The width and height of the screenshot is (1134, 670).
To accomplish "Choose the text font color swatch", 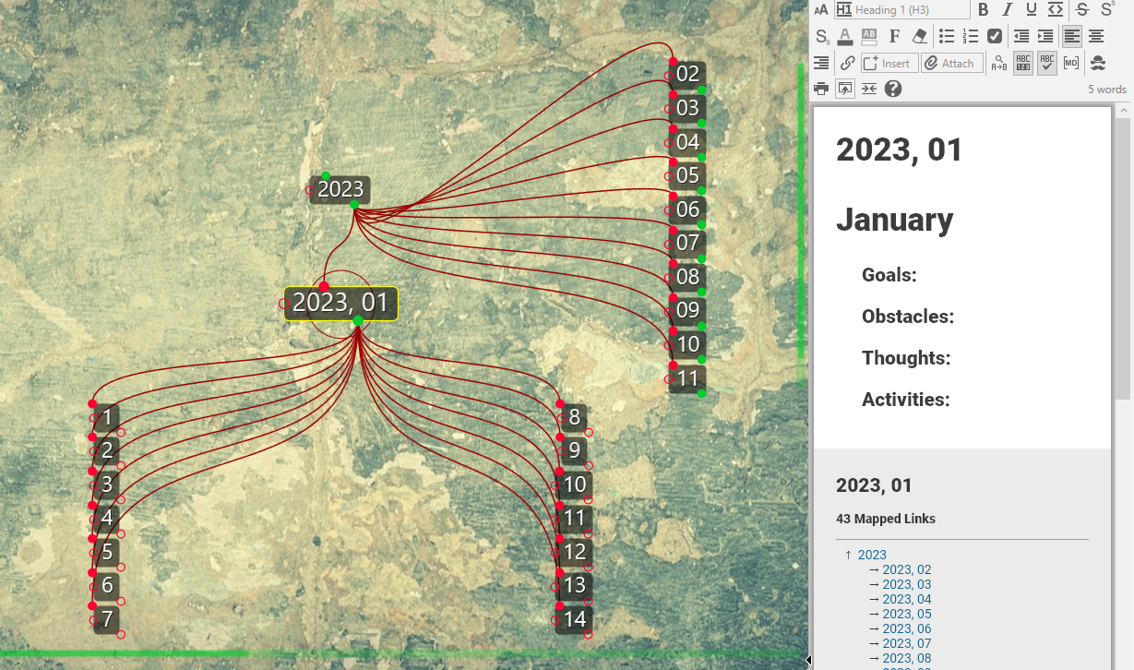I will pos(845,36).
